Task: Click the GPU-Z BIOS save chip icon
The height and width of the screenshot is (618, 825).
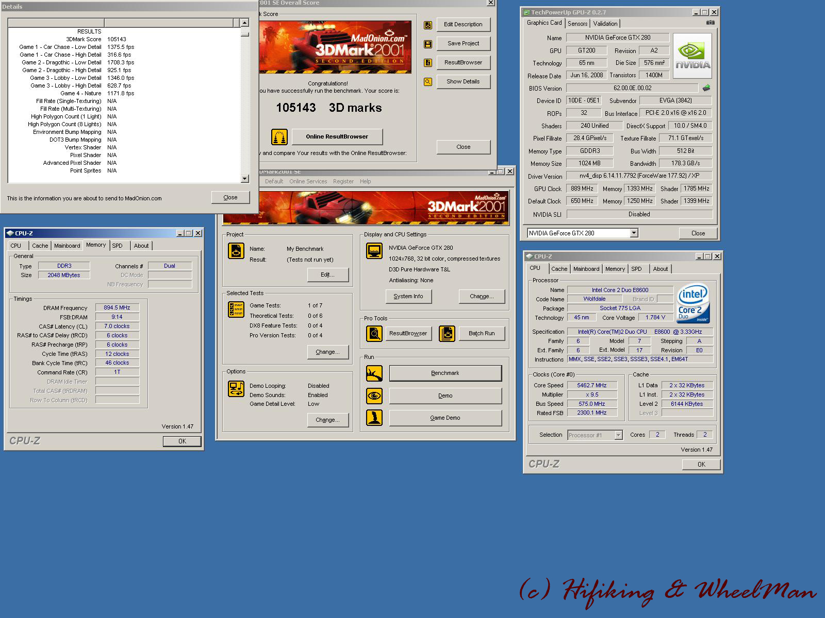Action: point(706,88)
